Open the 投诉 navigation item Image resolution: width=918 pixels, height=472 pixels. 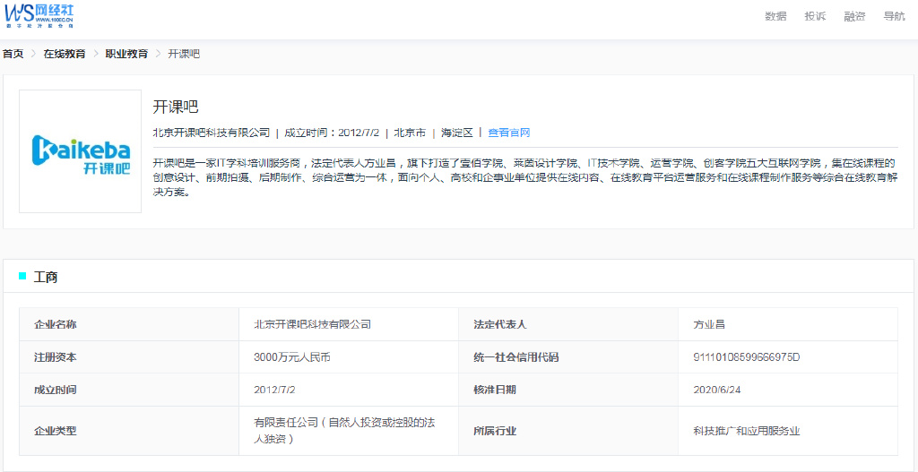pos(815,16)
